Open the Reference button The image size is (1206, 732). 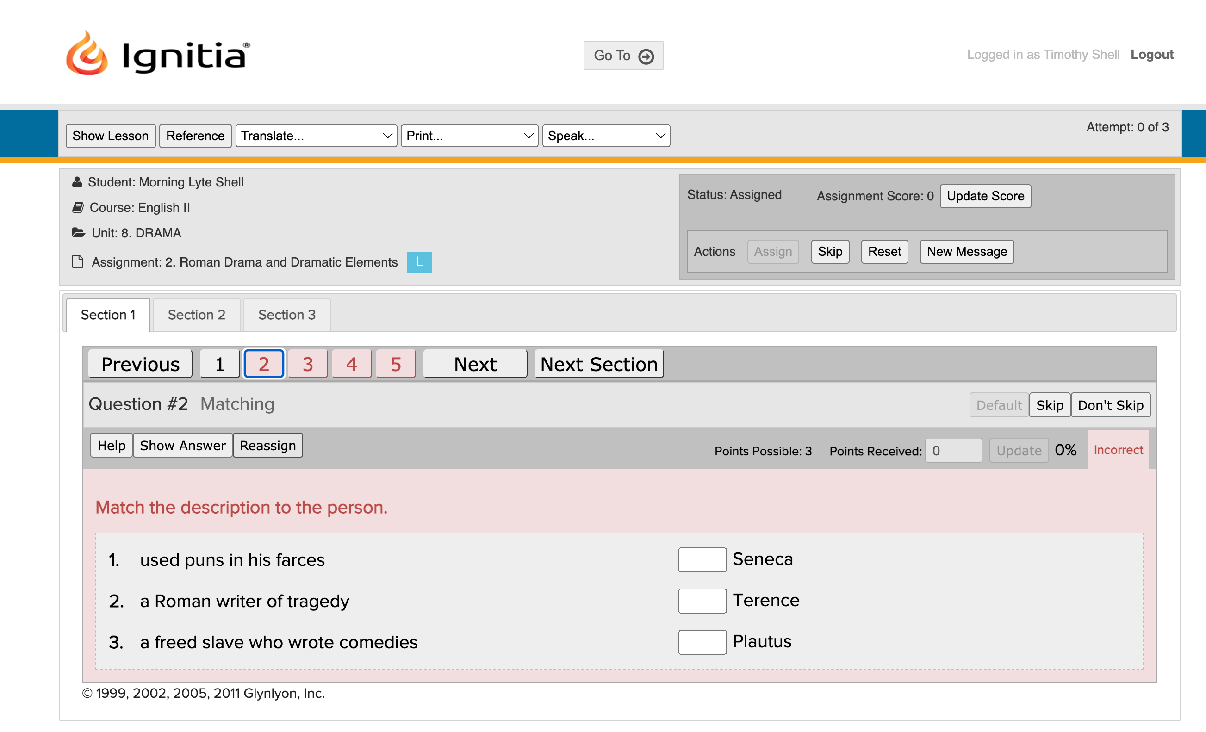pyautogui.click(x=195, y=136)
